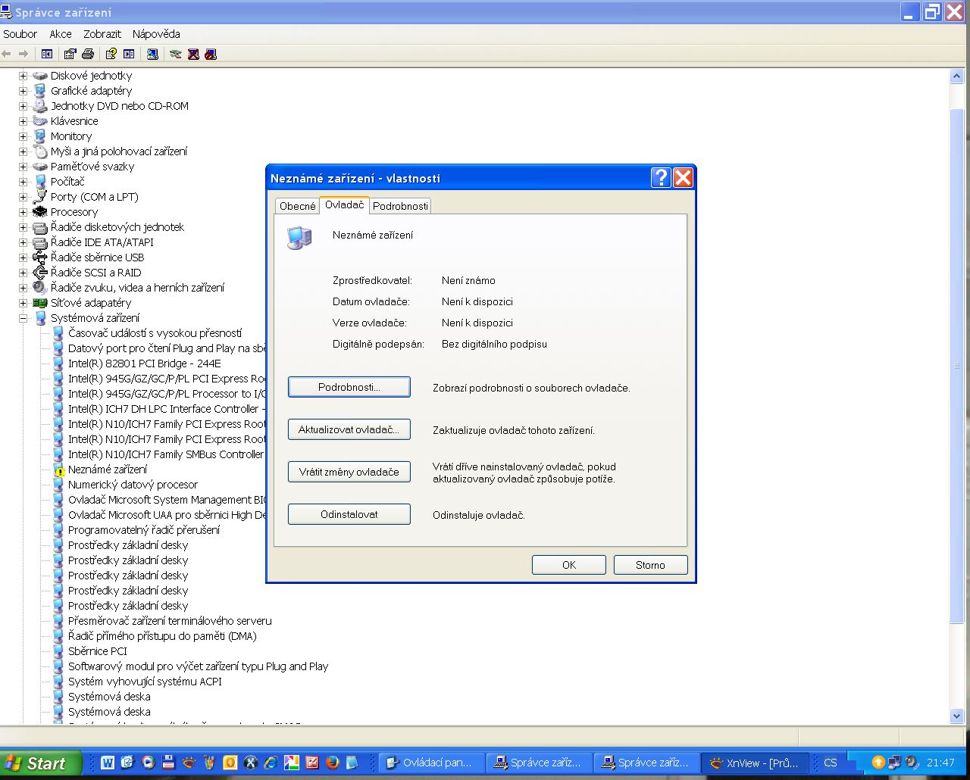
Task: Switch to the Obecné tab
Action: pos(298,206)
